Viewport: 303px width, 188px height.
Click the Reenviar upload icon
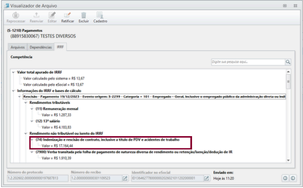click(36, 15)
